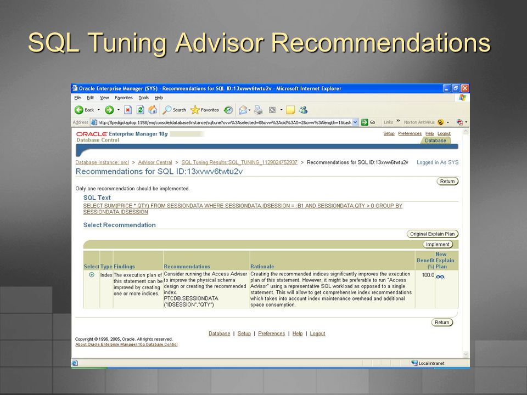Screen dimensions: 527x395
Task: View new explain plan glasses icon
Action: pos(440,276)
